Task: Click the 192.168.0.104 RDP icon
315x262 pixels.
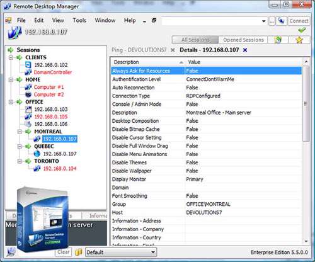Action: [37, 168]
